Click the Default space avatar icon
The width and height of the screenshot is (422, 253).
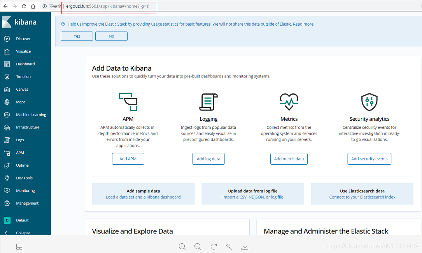click(x=7, y=220)
